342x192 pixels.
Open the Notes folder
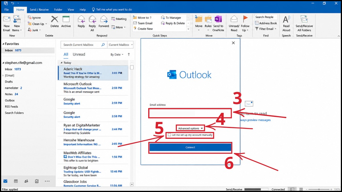(9, 94)
